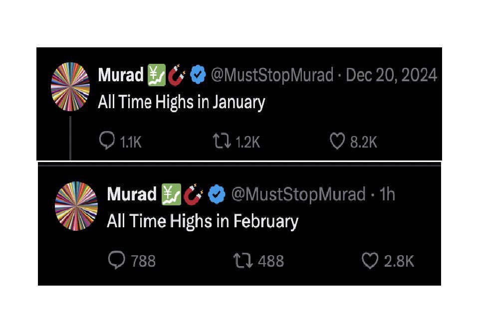
Task: Click the Dec 20, 2024 timestamp
Action: click(391, 75)
